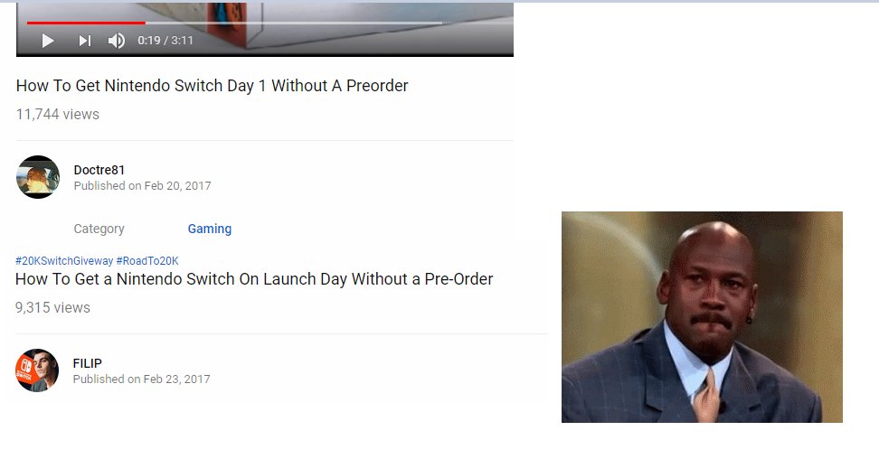Open the Doctre81 channel avatar

click(x=38, y=177)
